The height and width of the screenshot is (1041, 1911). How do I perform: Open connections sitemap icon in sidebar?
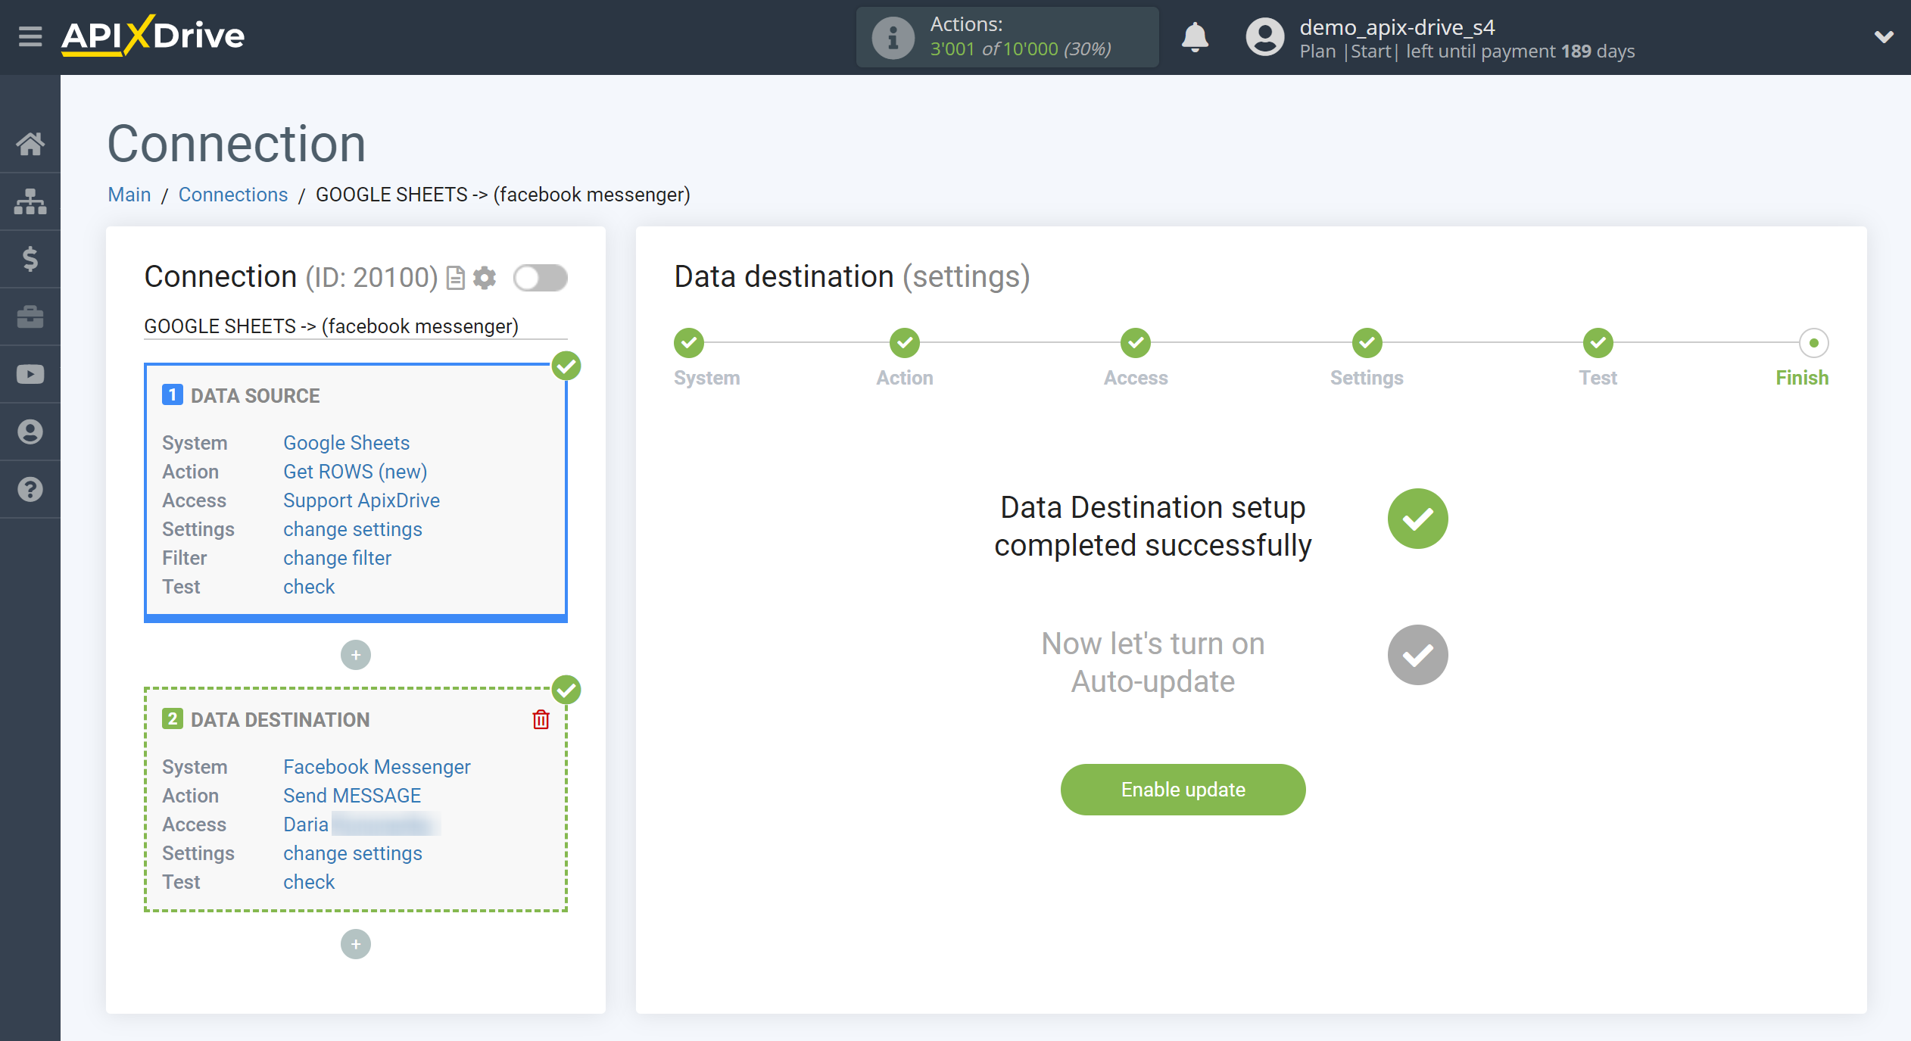click(x=30, y=201)
